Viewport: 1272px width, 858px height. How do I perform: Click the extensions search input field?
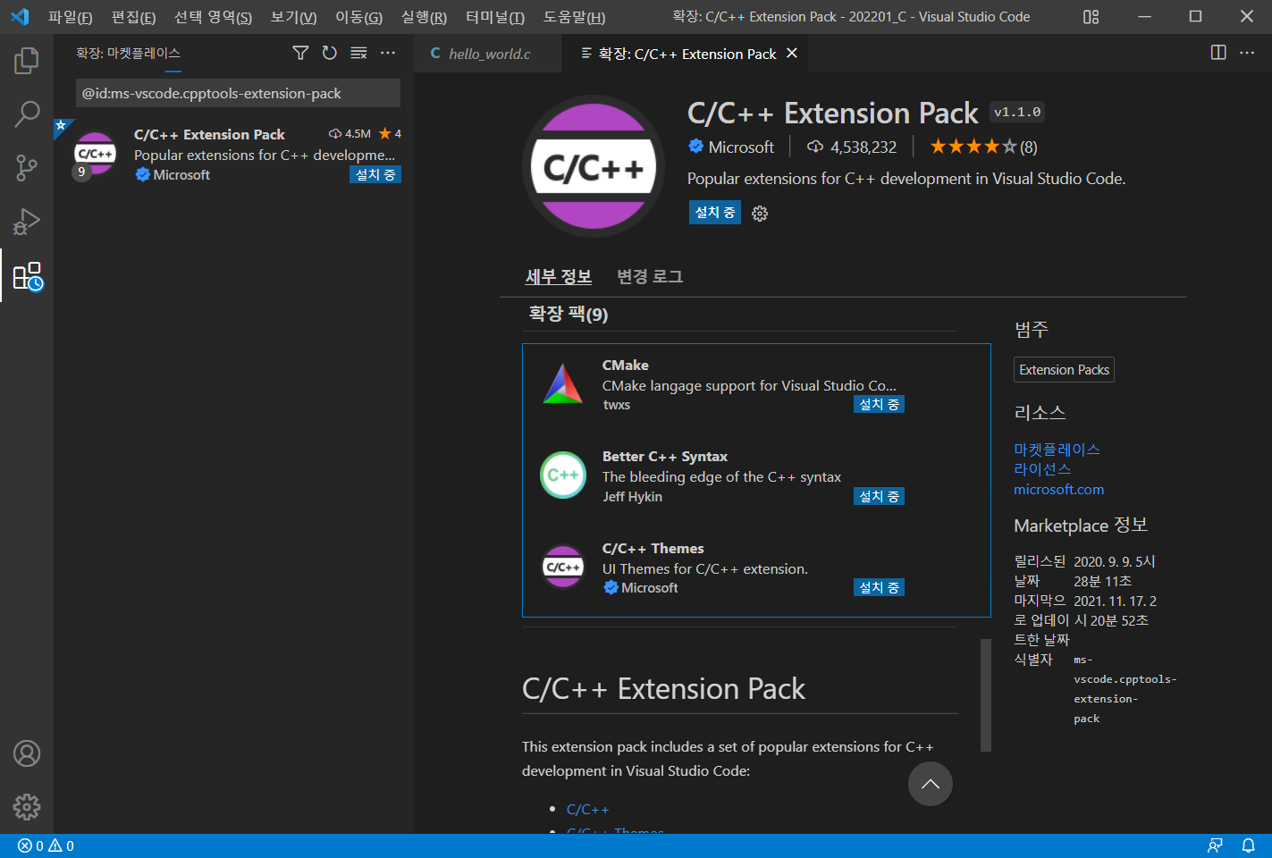click(x=238, y=93)
